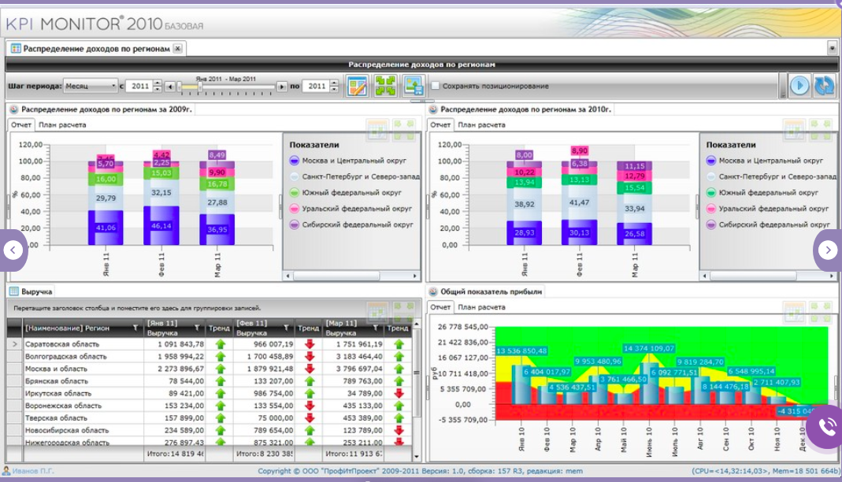
Task: Click the refresh icon at top right
Action: point(825,84)
